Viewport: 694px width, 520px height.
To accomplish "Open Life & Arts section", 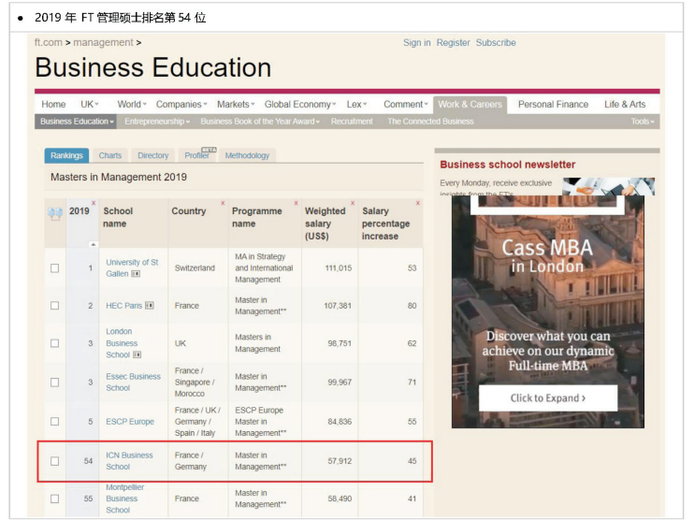I will 625,105.
